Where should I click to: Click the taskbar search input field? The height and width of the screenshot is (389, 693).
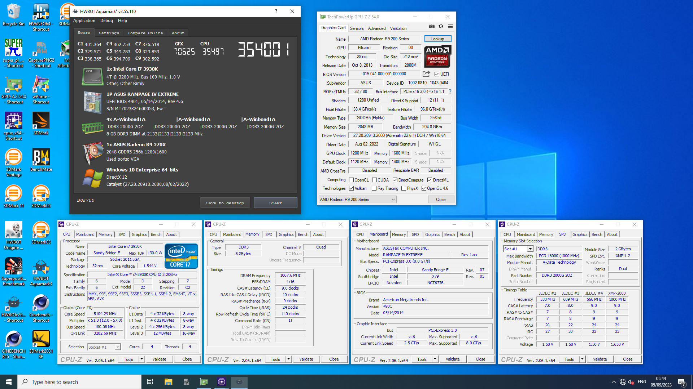pos(79,382)
